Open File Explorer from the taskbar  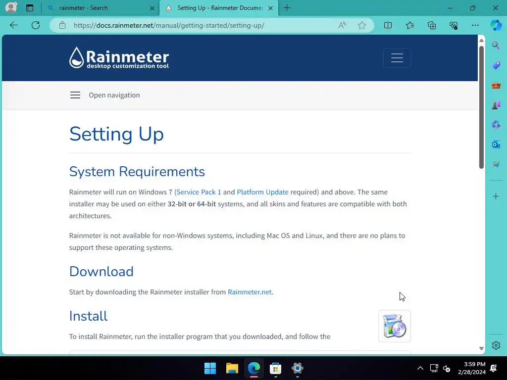click(232, 368)
